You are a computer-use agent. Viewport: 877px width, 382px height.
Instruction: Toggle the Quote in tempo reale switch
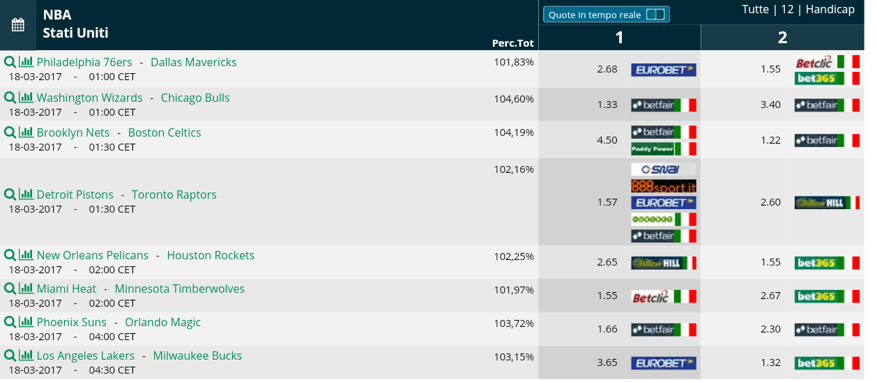[x=655, y=15]
